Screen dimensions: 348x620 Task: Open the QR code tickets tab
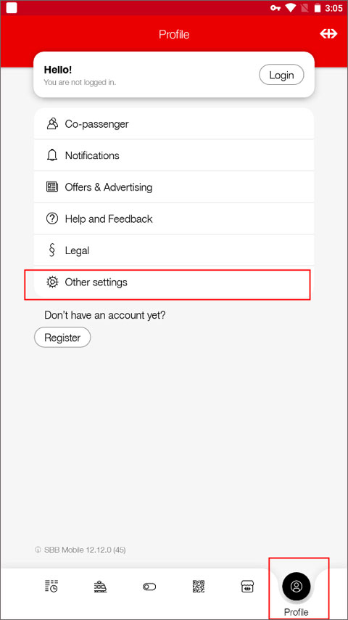(x=199, y=587)
